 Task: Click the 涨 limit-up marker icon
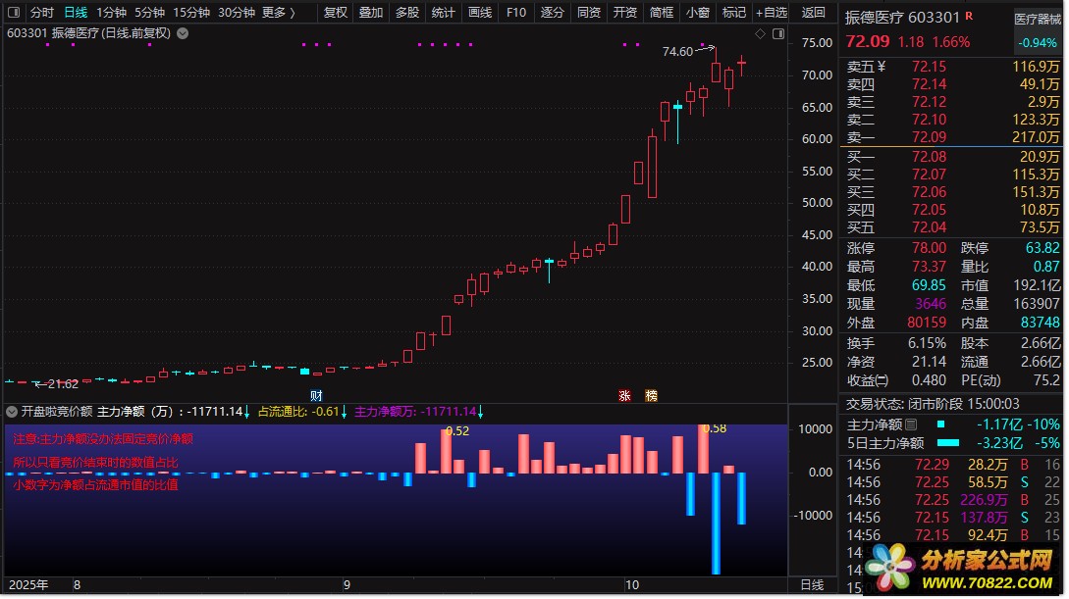pyautogui.click(x=624, y=395)
